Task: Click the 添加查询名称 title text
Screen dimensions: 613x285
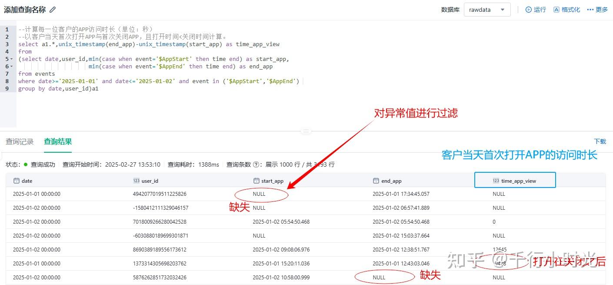Action: [x=24, y=10]
